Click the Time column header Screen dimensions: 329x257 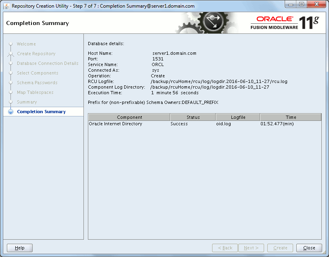(291, 117)
